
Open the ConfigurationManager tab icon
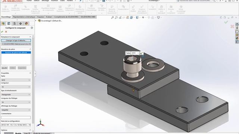15,23
